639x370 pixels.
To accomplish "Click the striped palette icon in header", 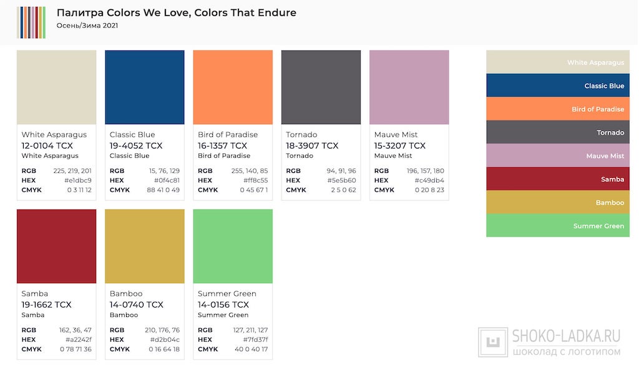I will tap(31, 22).
